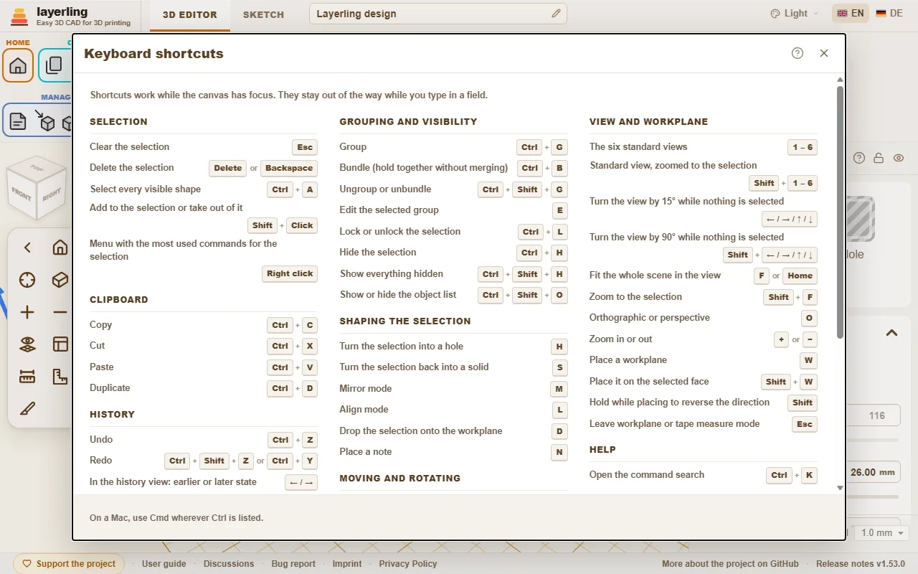
Task: Click the document icon under Manage
Action: pos(18,122)
